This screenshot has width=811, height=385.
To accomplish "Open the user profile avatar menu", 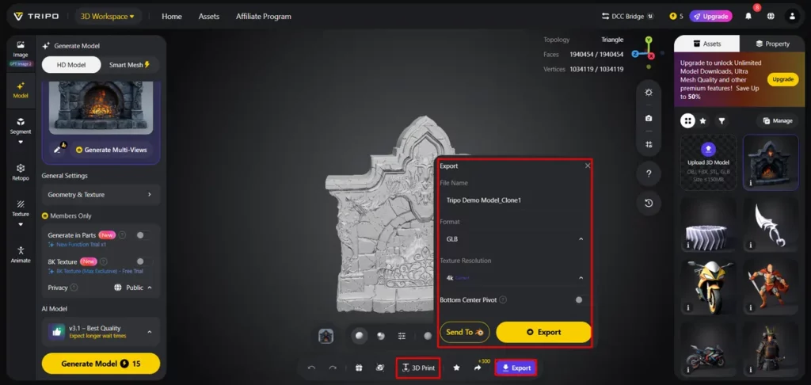I will pyautogui.click(x=792, y=16).
